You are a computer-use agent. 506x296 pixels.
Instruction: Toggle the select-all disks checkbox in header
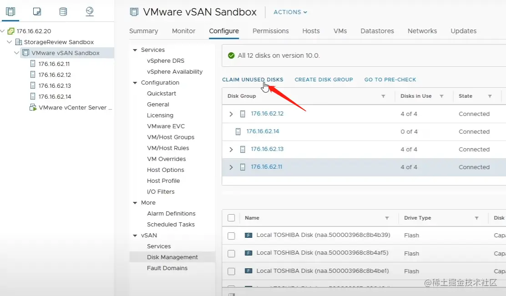[x=231, y=218]
